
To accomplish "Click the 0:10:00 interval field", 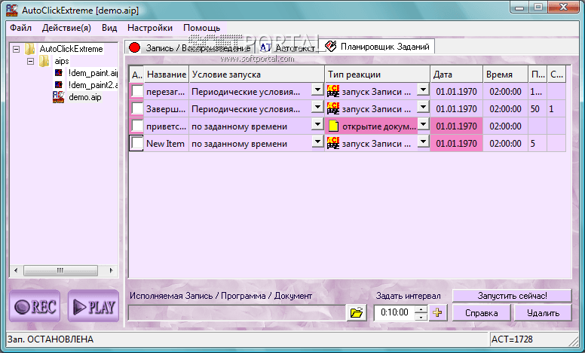I will pyautogui.click(x=394, y=312).
